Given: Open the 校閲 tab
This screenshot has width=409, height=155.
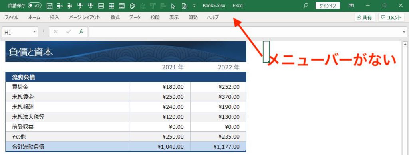Looking at the screenshot, I should click(x=155, y=18).
